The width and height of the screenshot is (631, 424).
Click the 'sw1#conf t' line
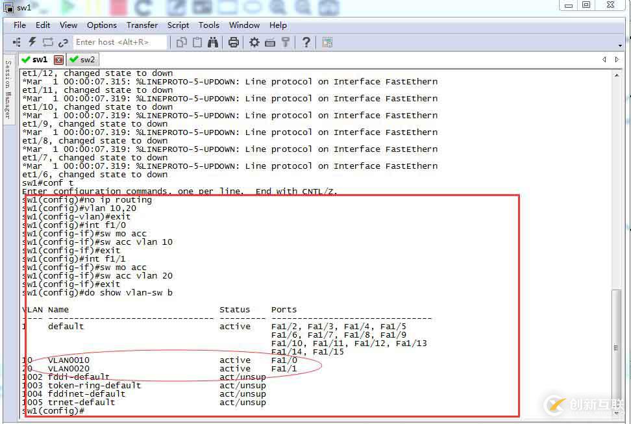(x=48, y=183)
